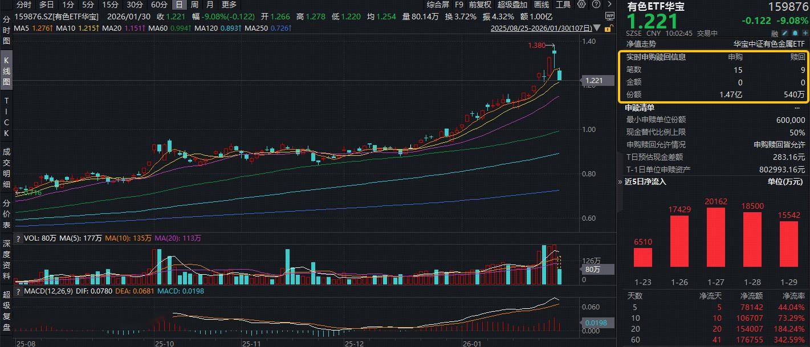Click the MACD indicator help question mark
The width and height of the screenshot is (810, 347).
point(18,291)
